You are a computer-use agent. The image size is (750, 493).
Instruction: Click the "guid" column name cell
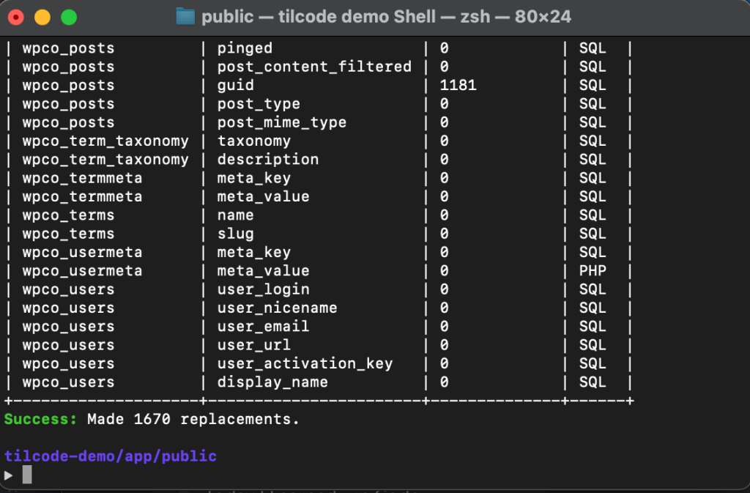235,85
